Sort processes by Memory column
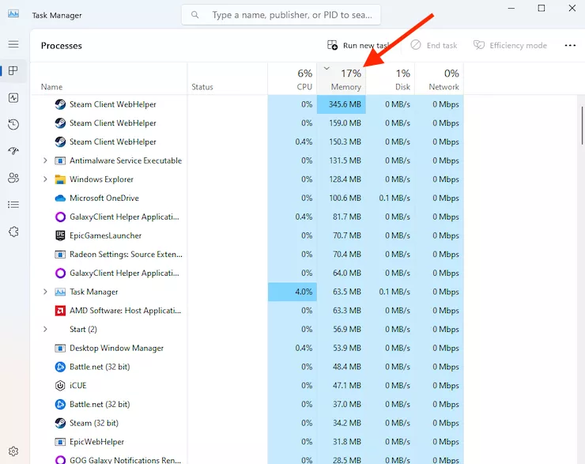585x464 pixels. pyautogui.click(x=345, y=80)
